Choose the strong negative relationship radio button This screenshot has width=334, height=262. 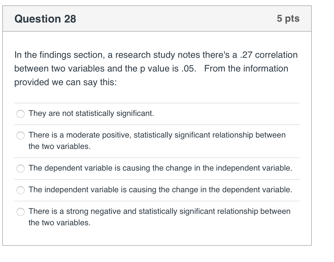click(21, 212)
